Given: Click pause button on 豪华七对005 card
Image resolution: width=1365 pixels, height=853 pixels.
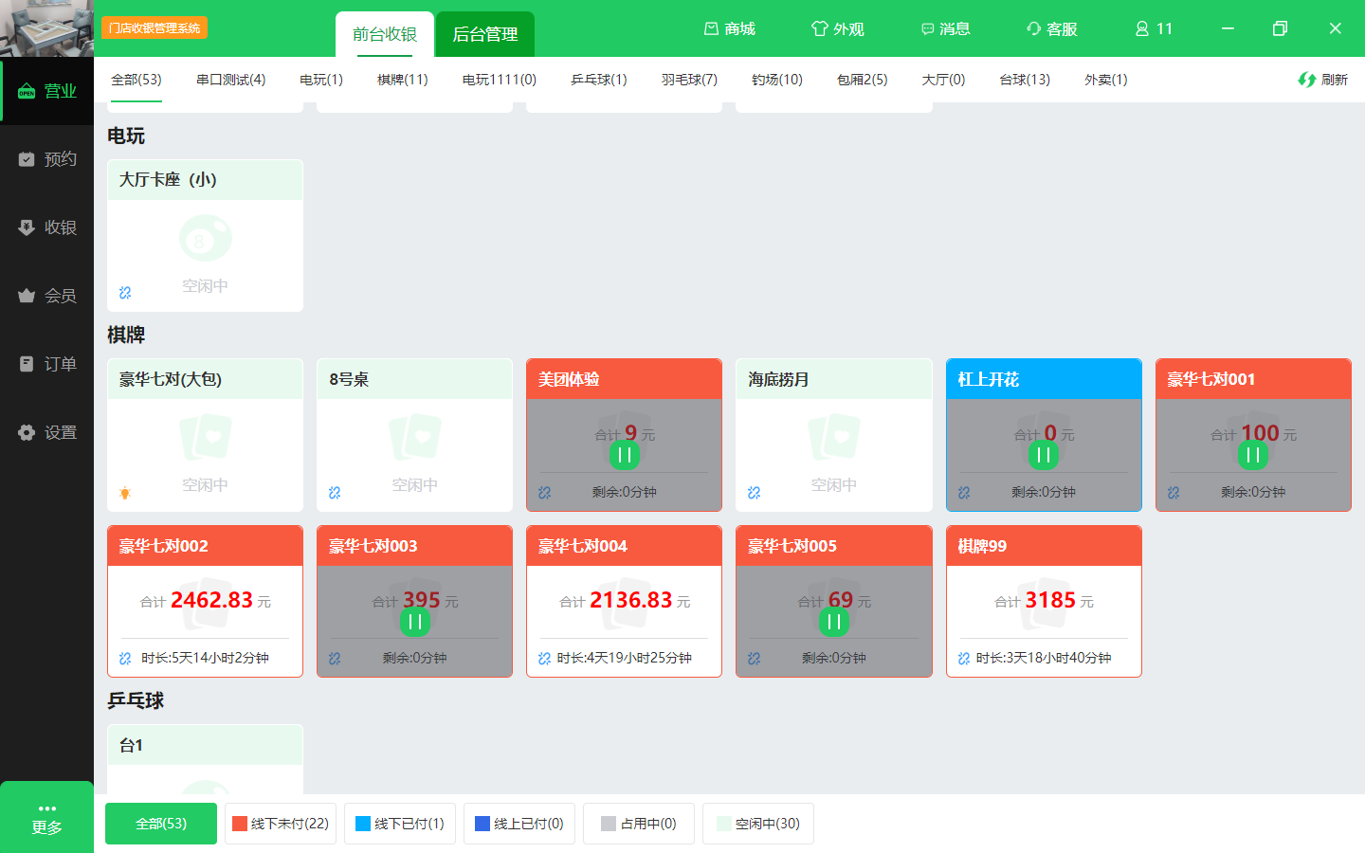Looking at the screenshot, I should click(x=834, y=622).
